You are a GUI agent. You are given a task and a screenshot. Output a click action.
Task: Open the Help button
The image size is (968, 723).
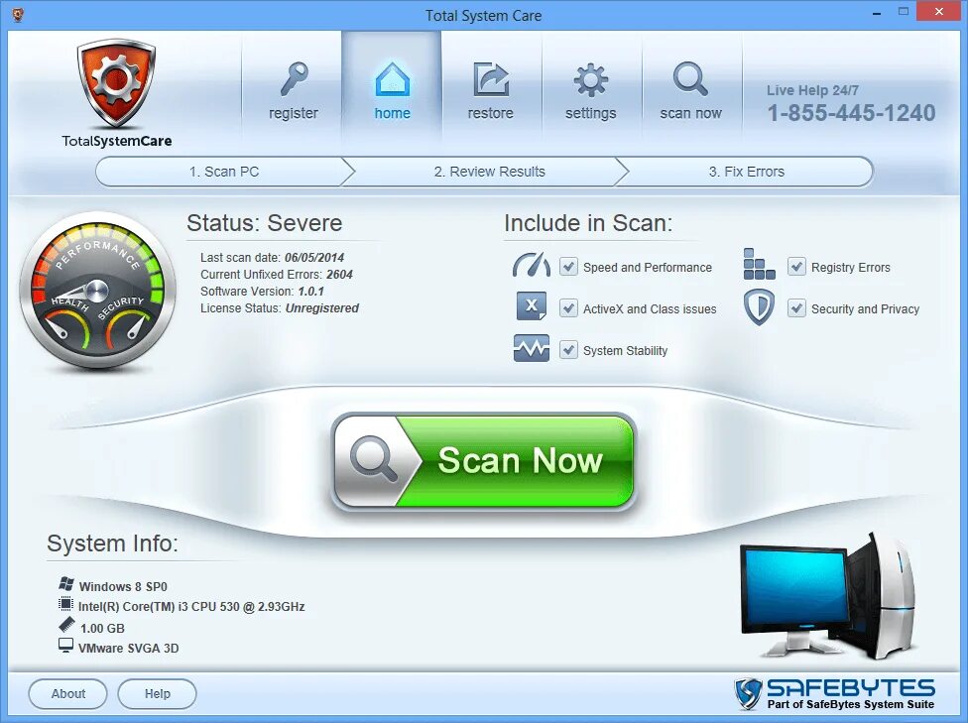click(157, 694)
